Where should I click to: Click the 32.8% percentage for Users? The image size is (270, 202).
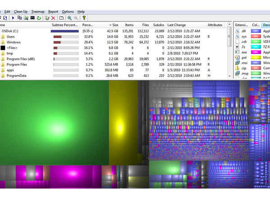click(89, 37)
